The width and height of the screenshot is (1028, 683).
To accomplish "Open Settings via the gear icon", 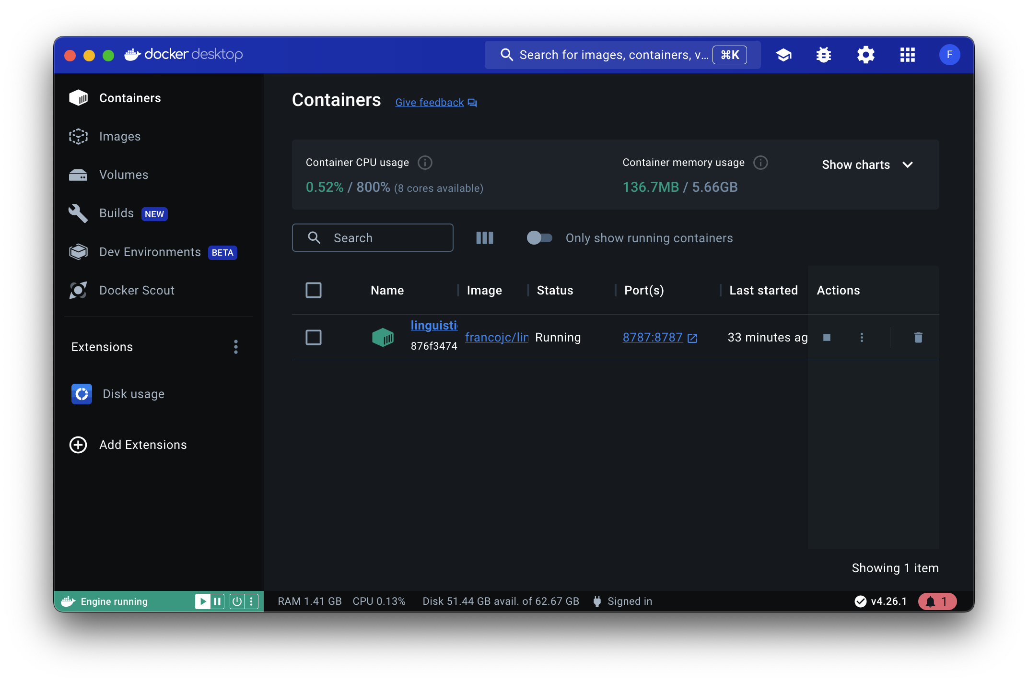I will [865, 55].
